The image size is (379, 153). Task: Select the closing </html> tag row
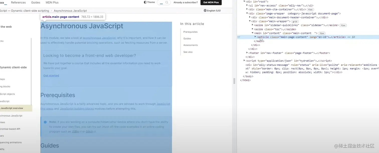coord(245,80)
